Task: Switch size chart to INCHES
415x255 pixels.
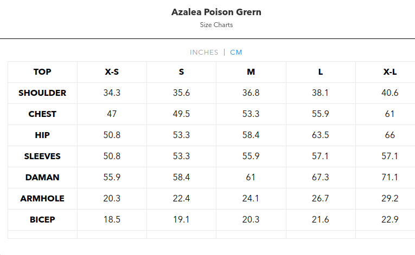Action: pyautogui.click(x=204, y=53)
